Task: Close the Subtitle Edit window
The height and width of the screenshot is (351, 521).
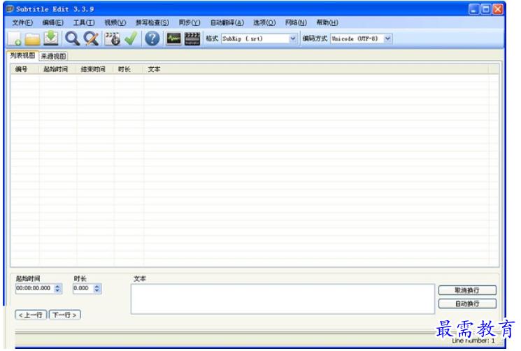Action: [x=498, y=9]
